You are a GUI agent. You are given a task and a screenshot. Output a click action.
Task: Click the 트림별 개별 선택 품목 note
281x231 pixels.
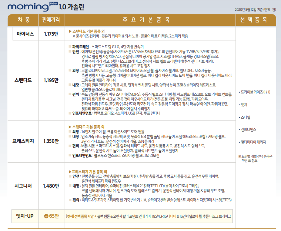[x=255, y=158]
